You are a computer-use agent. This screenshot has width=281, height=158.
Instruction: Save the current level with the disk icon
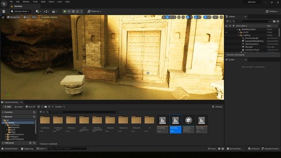pyautogui.click(x=4, y=11)
